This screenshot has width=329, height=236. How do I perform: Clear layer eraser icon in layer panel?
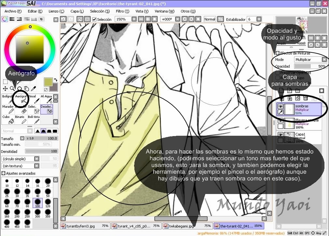pos(297,98)
